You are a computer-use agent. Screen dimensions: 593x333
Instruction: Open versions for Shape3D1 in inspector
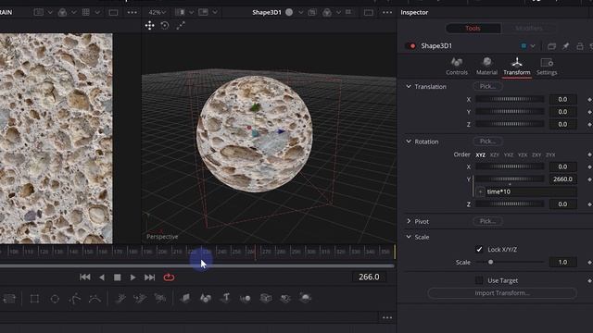pyautogui.click(x=551, y=46)
